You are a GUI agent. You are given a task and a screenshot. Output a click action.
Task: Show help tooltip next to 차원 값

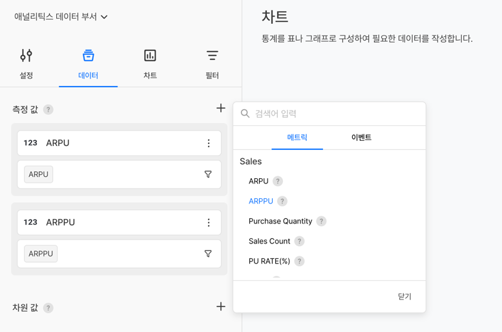coord(48,308)
